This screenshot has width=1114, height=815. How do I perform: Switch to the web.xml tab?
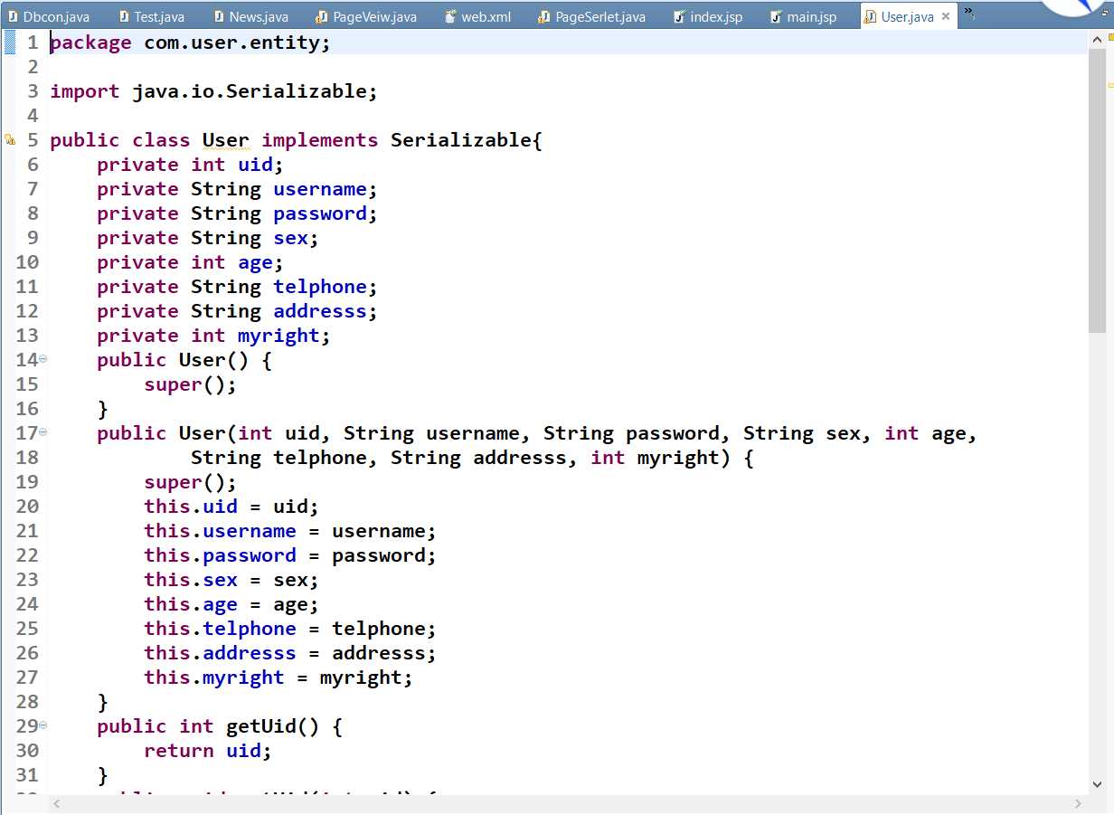pos(479,16)
